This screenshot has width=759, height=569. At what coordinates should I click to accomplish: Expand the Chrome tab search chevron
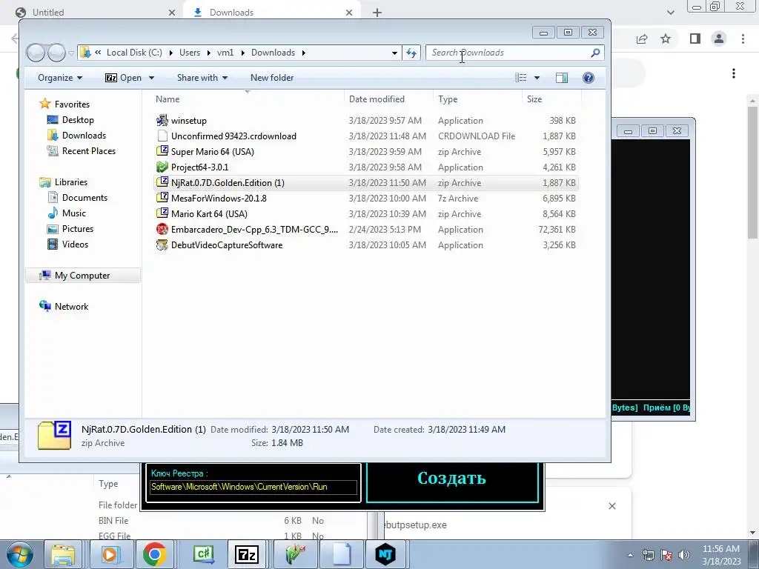671,13
